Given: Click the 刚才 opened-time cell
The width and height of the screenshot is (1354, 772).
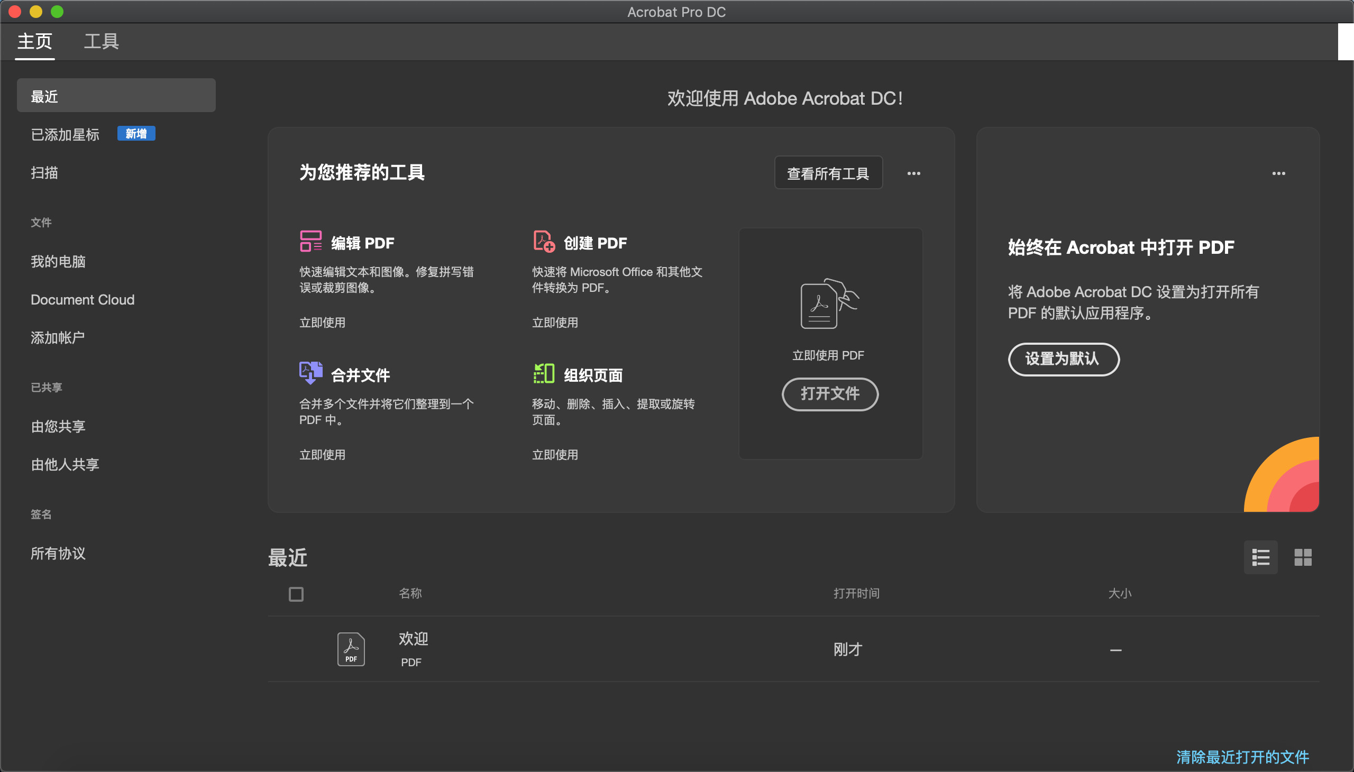Looking at the screenshot, I should pyautogui.click(x=848, y=649).
